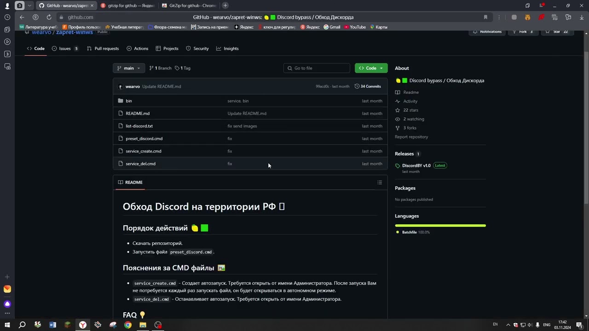Open the 34 Commits link
The height and width of the screenshot is (331, 589).
(x=368, y=86)
